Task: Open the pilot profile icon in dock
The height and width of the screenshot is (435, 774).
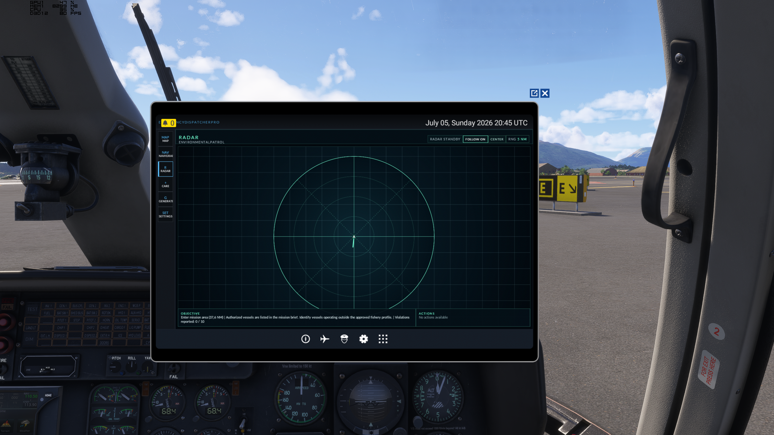Action: pos(344,339)
